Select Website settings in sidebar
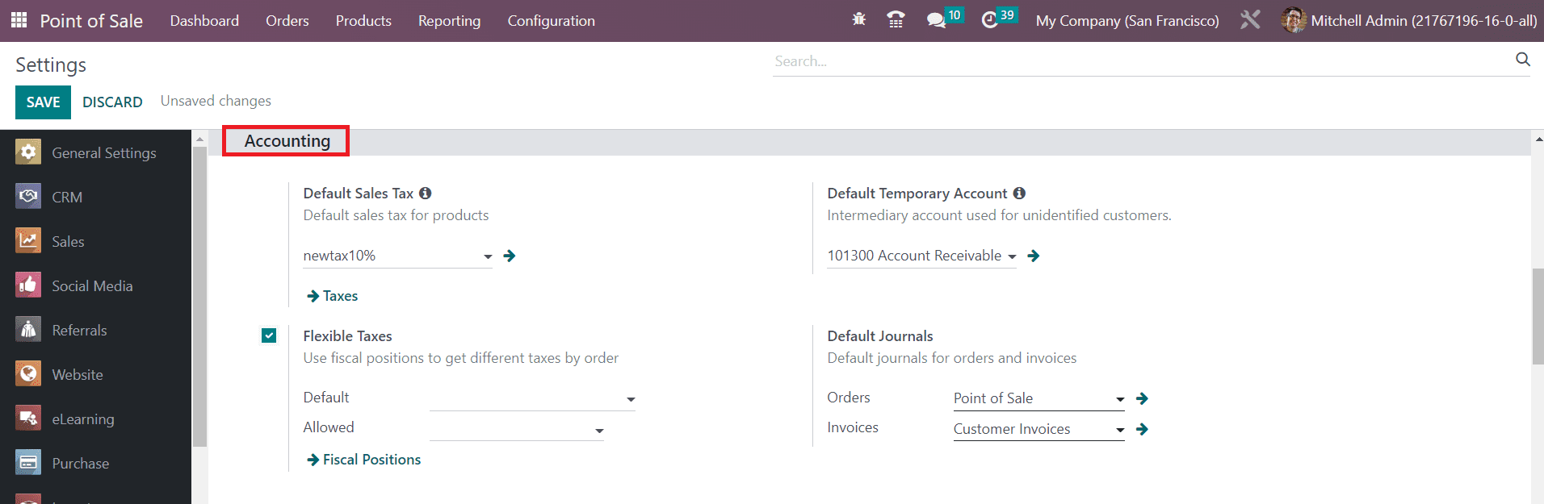This screenshot has height=504, width=1544. pos(95,374)
